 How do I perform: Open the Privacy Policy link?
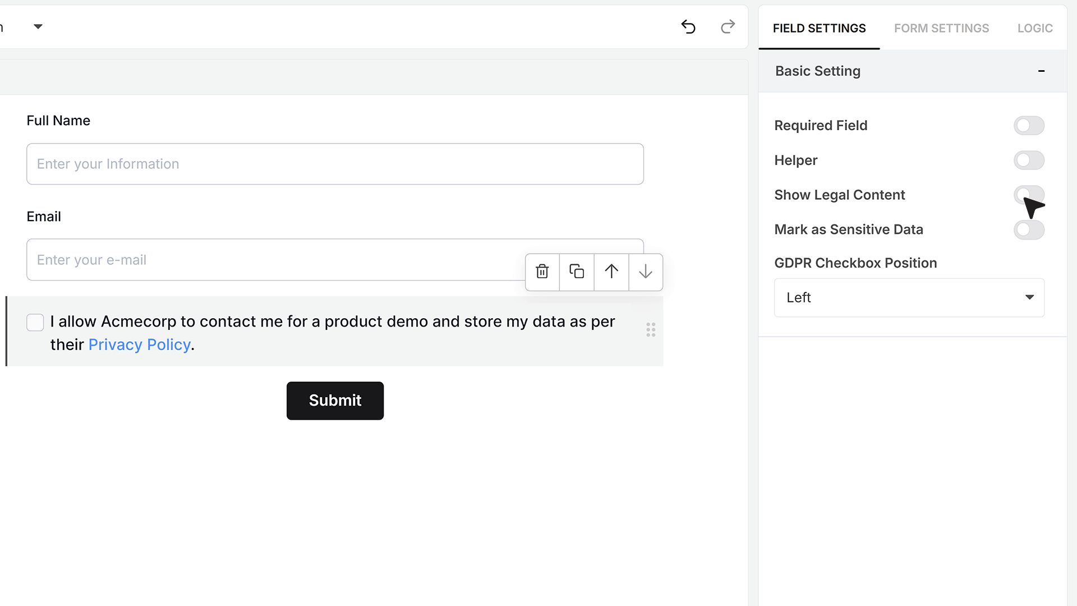point(140,345)
